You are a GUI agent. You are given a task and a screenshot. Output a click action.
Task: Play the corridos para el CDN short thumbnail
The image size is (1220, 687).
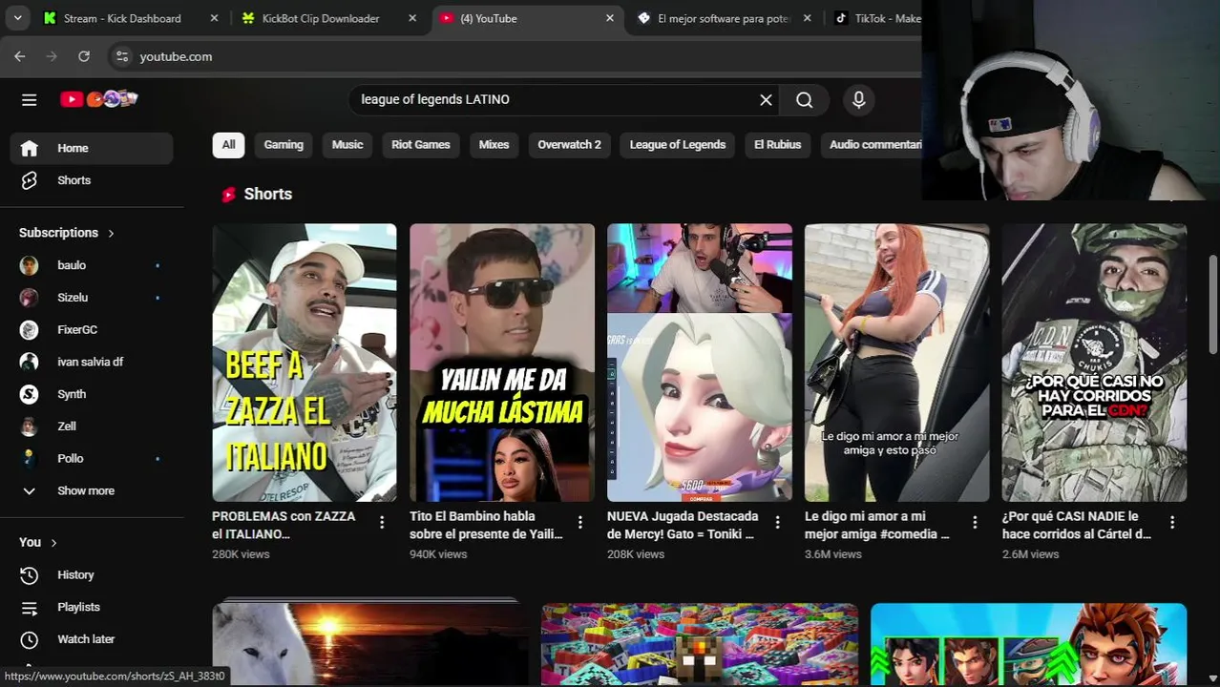pyautogui.click(x=1095, y=363)
